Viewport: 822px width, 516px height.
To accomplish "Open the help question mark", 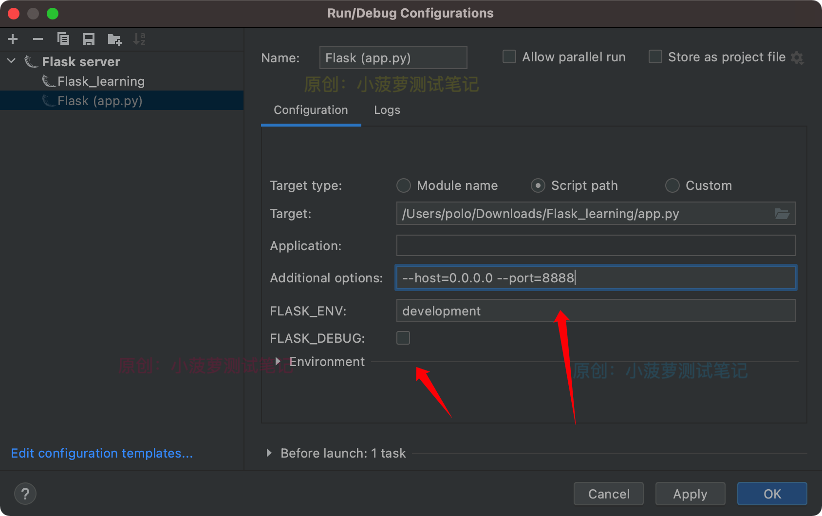I will pyautogui.click(x=25, y=494).
